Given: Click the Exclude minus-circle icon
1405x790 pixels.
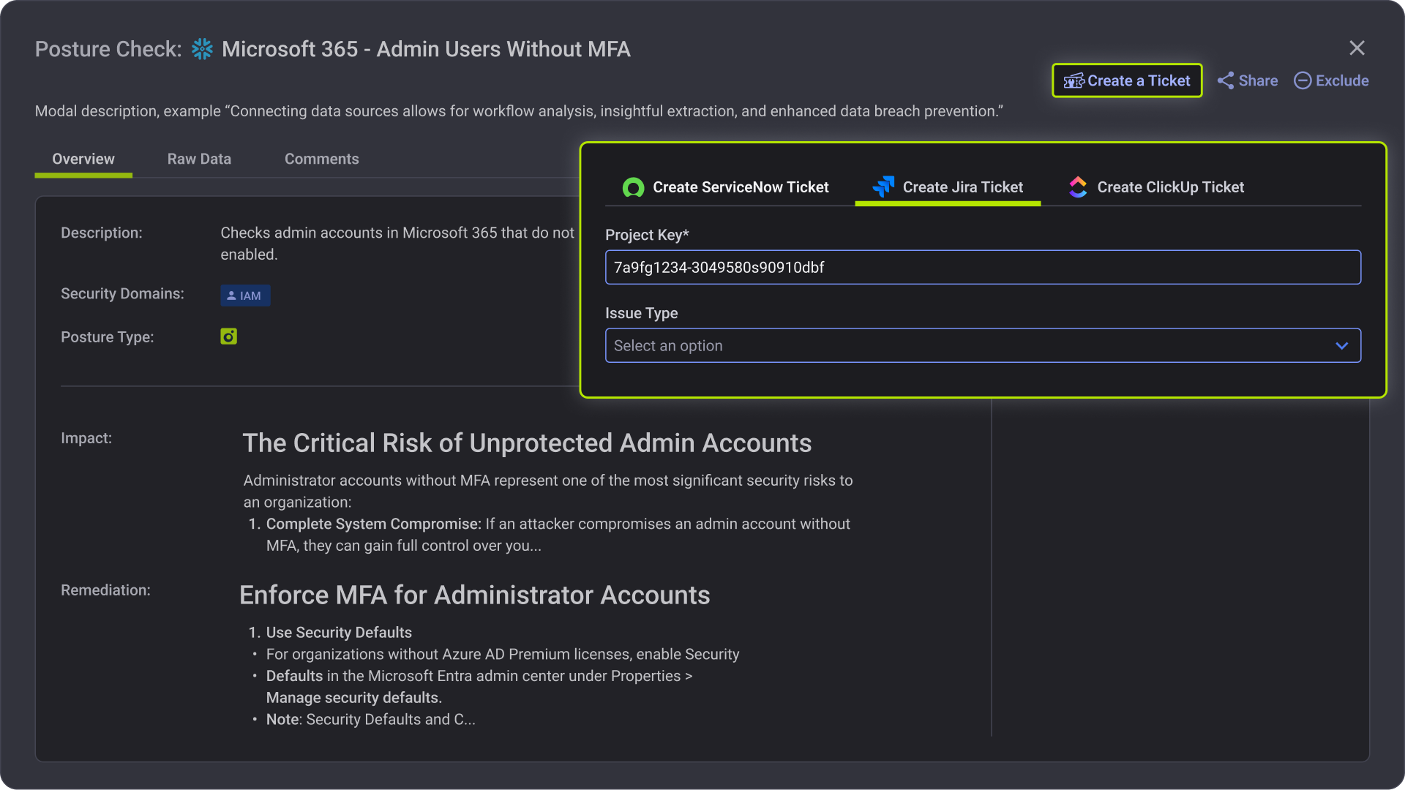Looking at the screenshot, I should click(x=1303, y=80).
